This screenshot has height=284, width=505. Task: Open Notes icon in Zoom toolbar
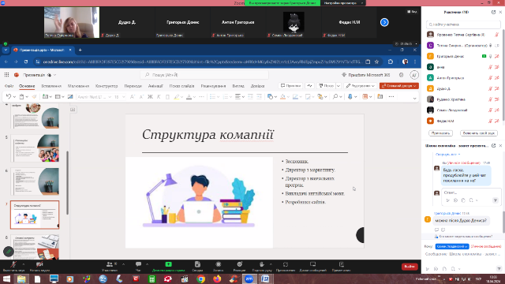pyautogui.click(x=342, y=266)
